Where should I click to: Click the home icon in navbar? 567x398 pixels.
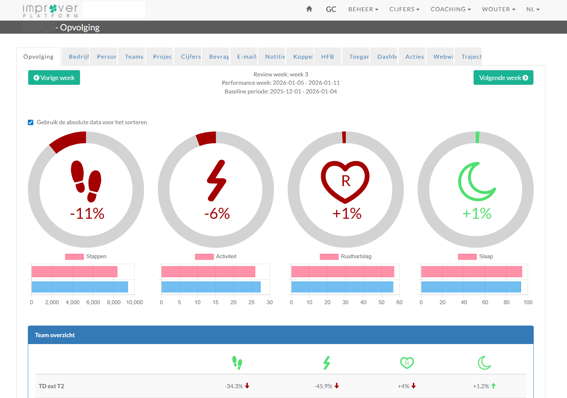point(309,9)
